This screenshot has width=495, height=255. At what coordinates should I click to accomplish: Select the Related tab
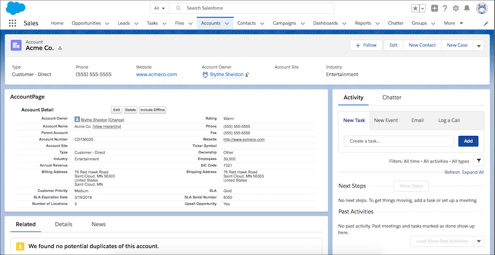(x=26, y=224)
